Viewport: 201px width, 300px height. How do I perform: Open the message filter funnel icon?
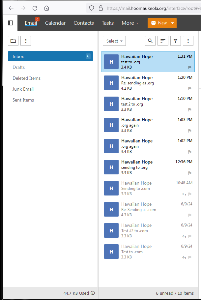[176, 41]
